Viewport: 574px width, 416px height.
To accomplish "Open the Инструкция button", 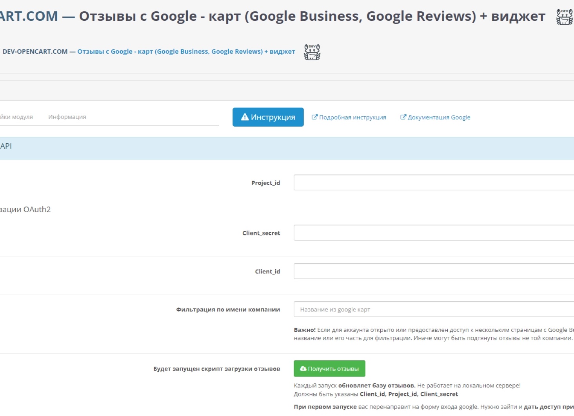I will [x=268, y=117].
